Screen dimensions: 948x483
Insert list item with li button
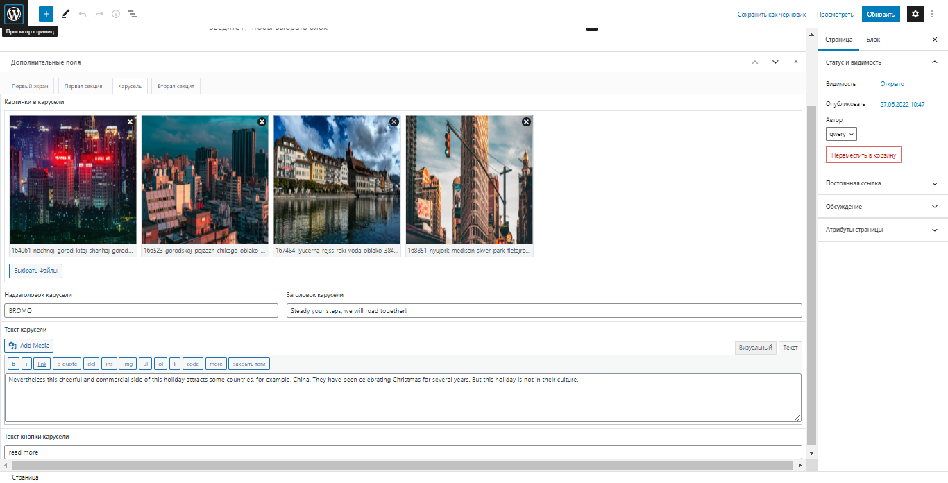(175, 364)
